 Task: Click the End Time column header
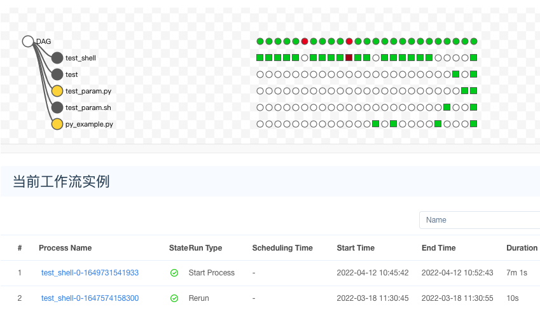click(438, 248)
